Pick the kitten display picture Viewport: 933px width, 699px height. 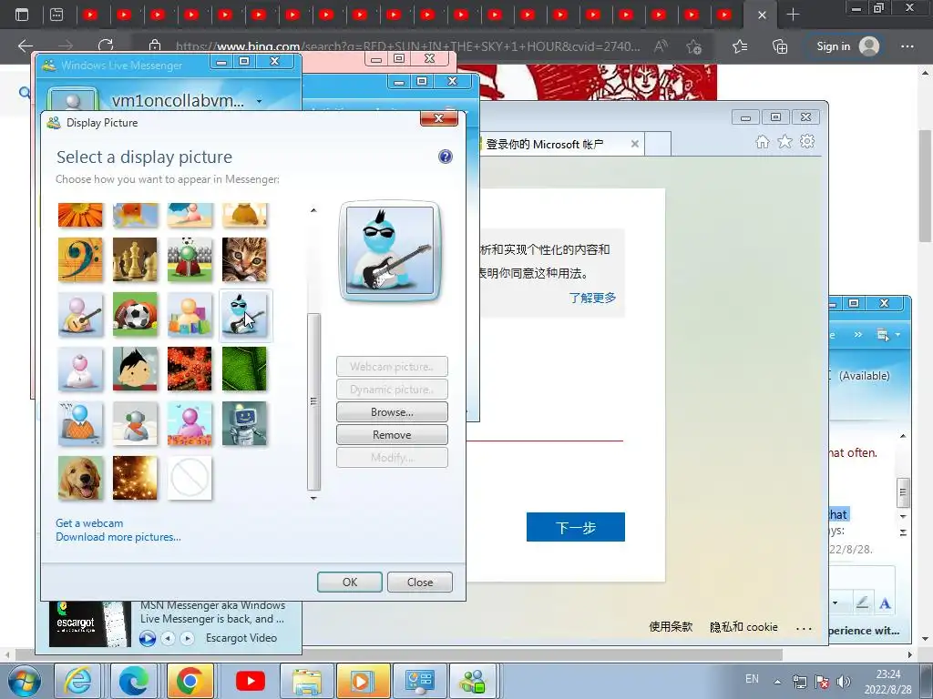pyautogui.click(x=244, y=259)
